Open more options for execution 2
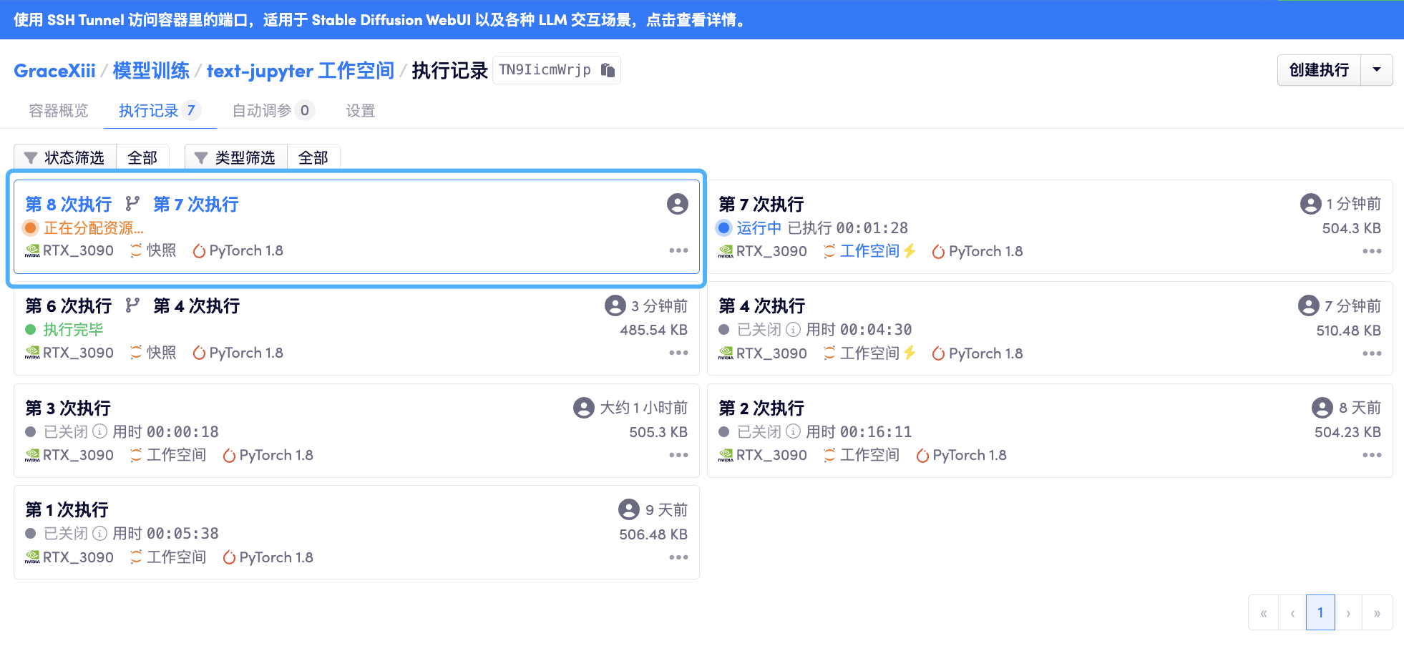Image resolution: width=1404 pixels, height=651 pixels. click(1371, 456)
